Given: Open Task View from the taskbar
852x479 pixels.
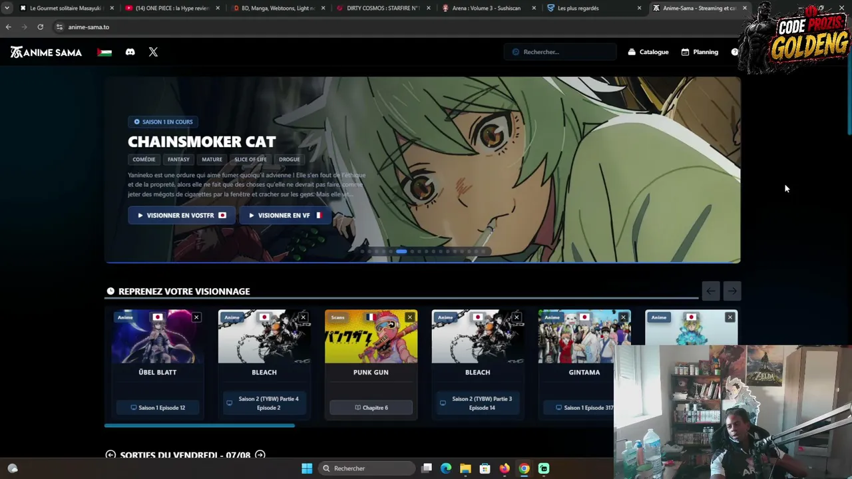Looking at the screenshot, I should pyautogui.click(x=427, y=468).
